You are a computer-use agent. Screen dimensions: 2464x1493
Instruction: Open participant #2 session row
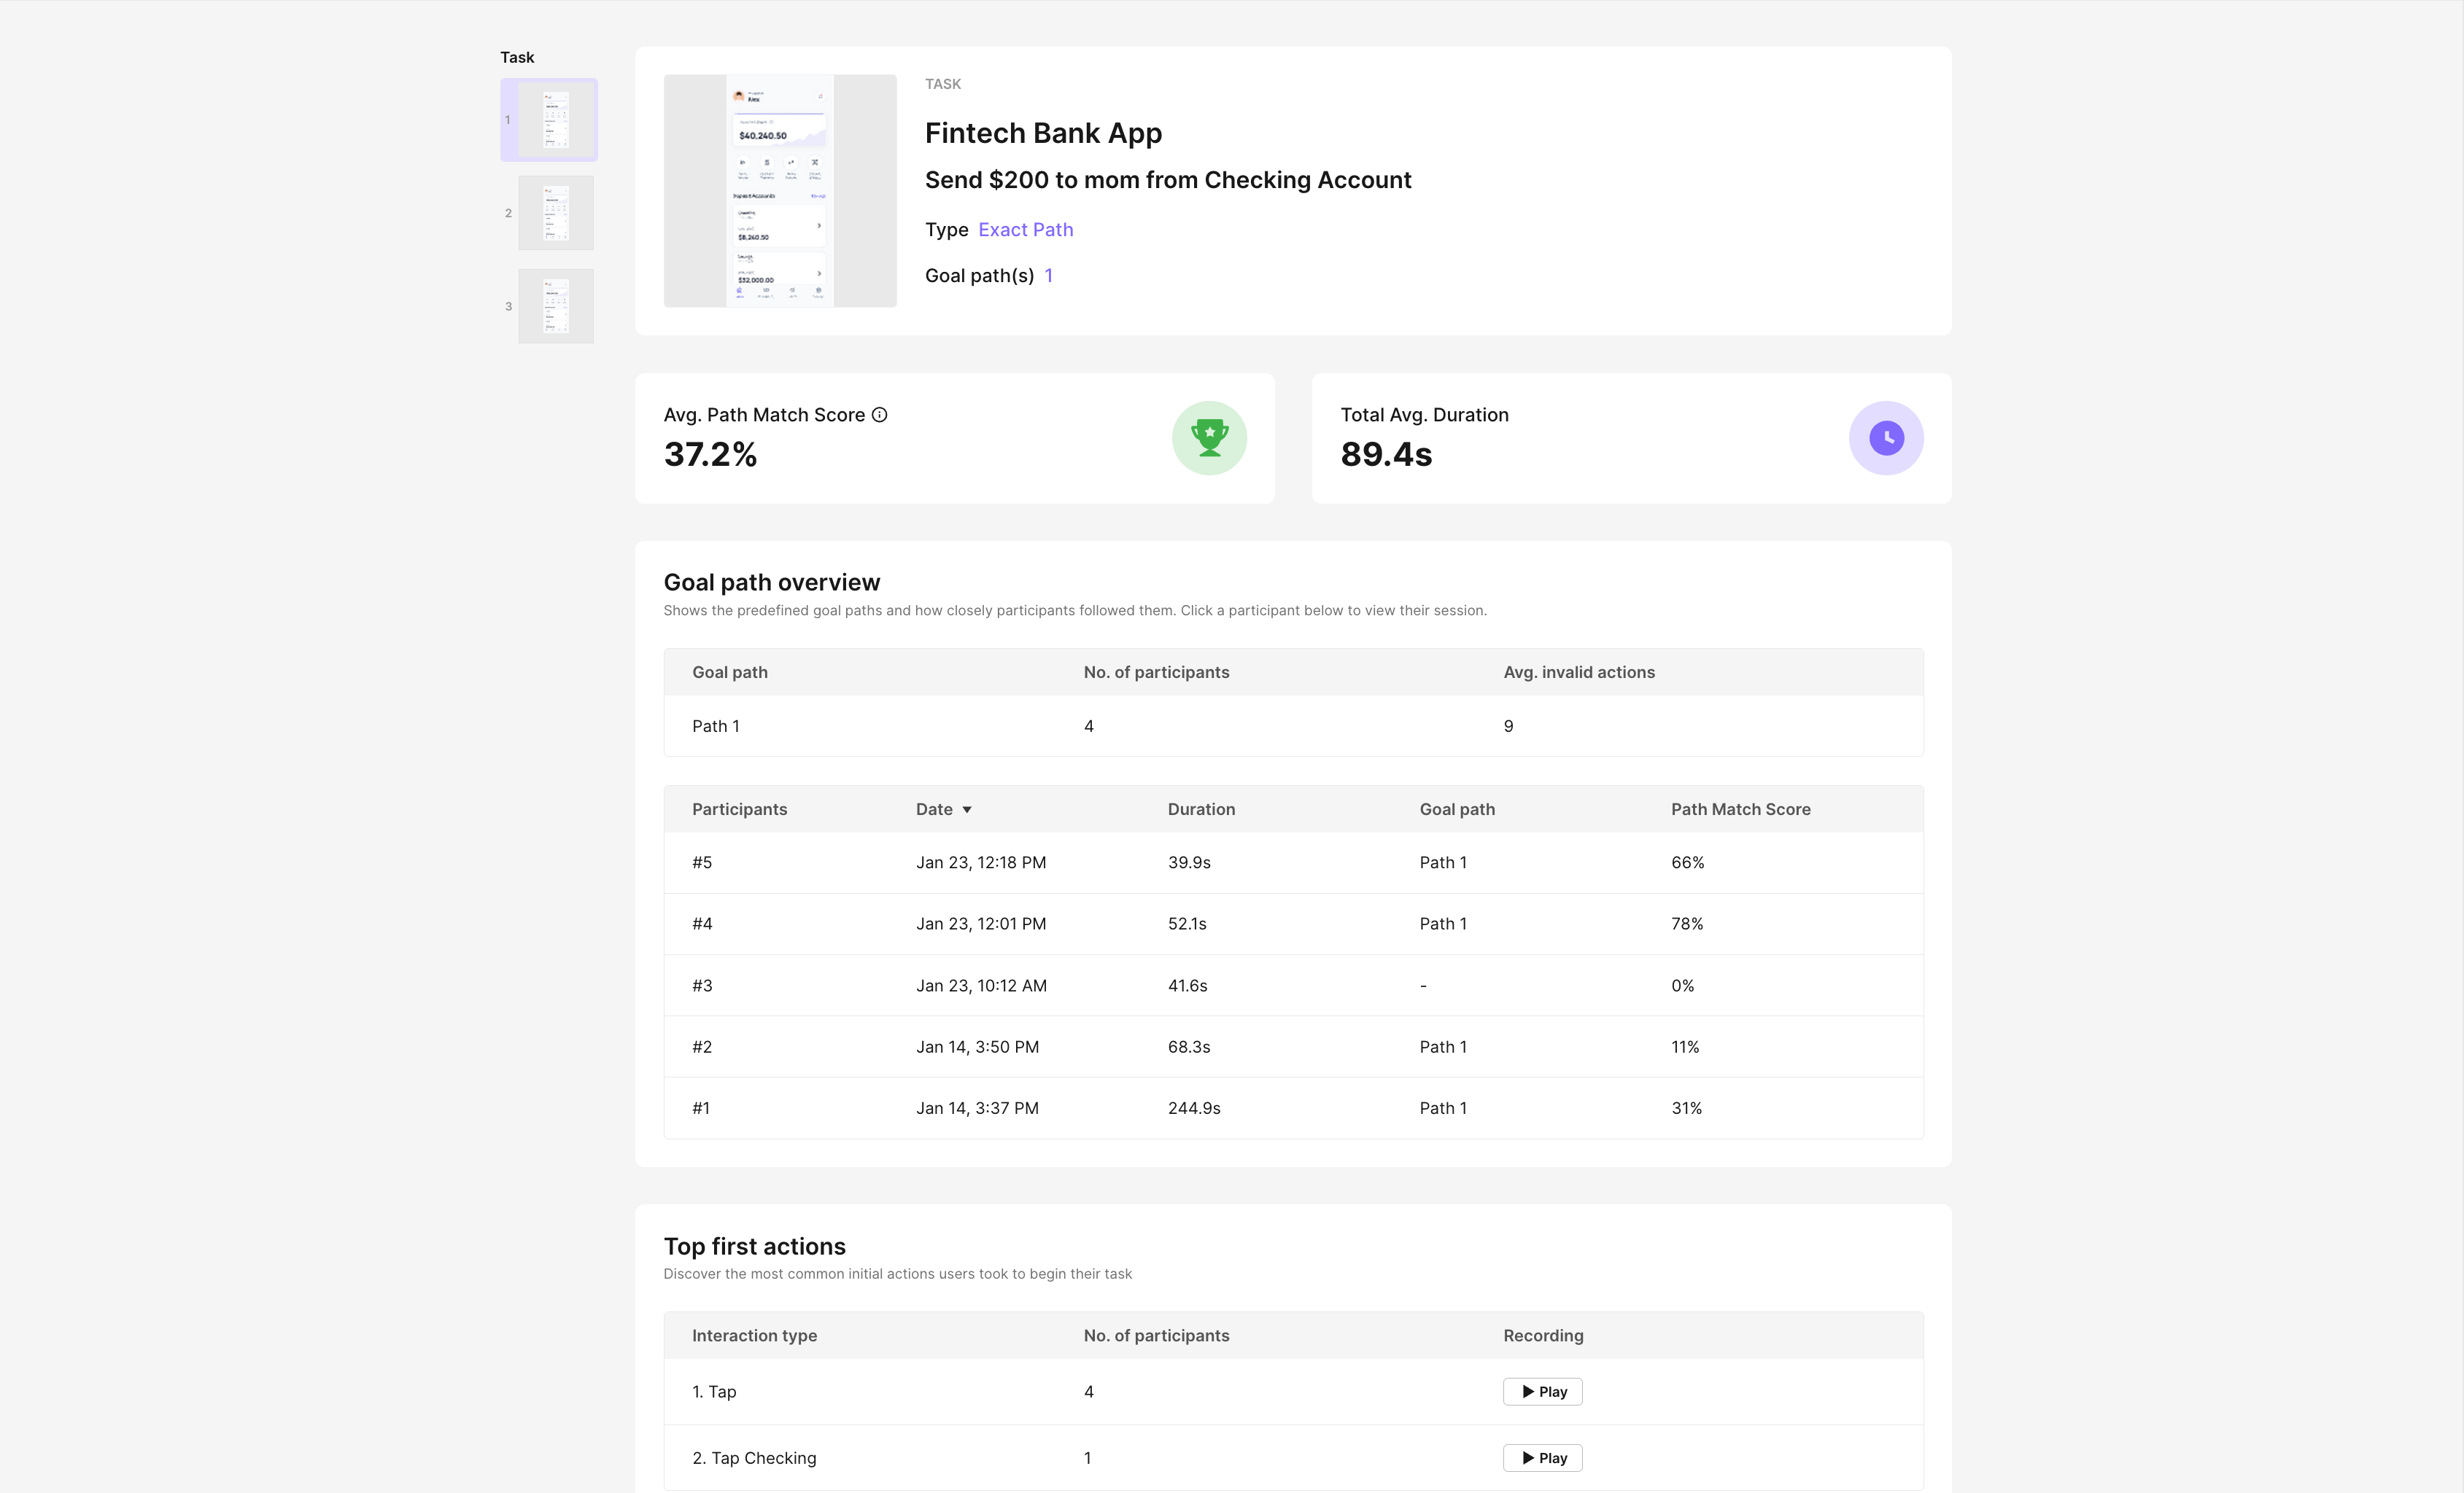[1292, 1046]
